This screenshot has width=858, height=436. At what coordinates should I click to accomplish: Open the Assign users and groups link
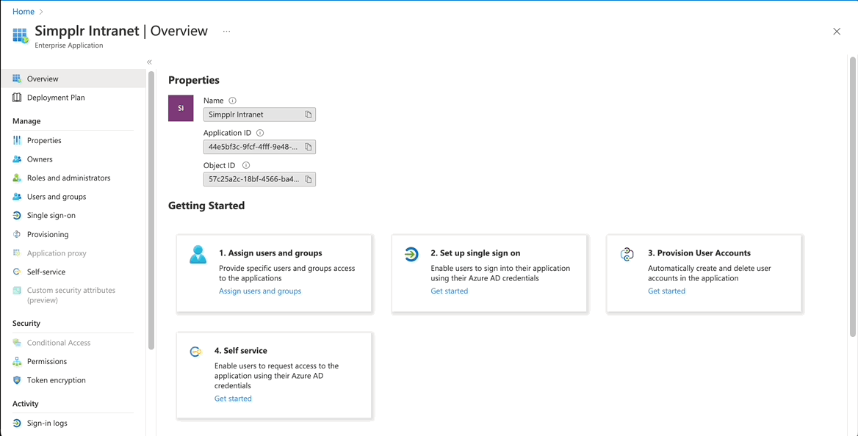(x=260, y=291)
